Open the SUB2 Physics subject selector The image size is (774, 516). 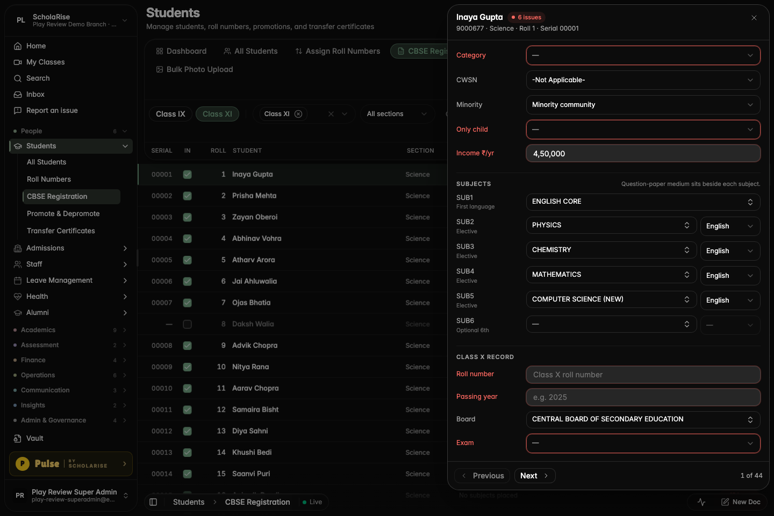612,225
